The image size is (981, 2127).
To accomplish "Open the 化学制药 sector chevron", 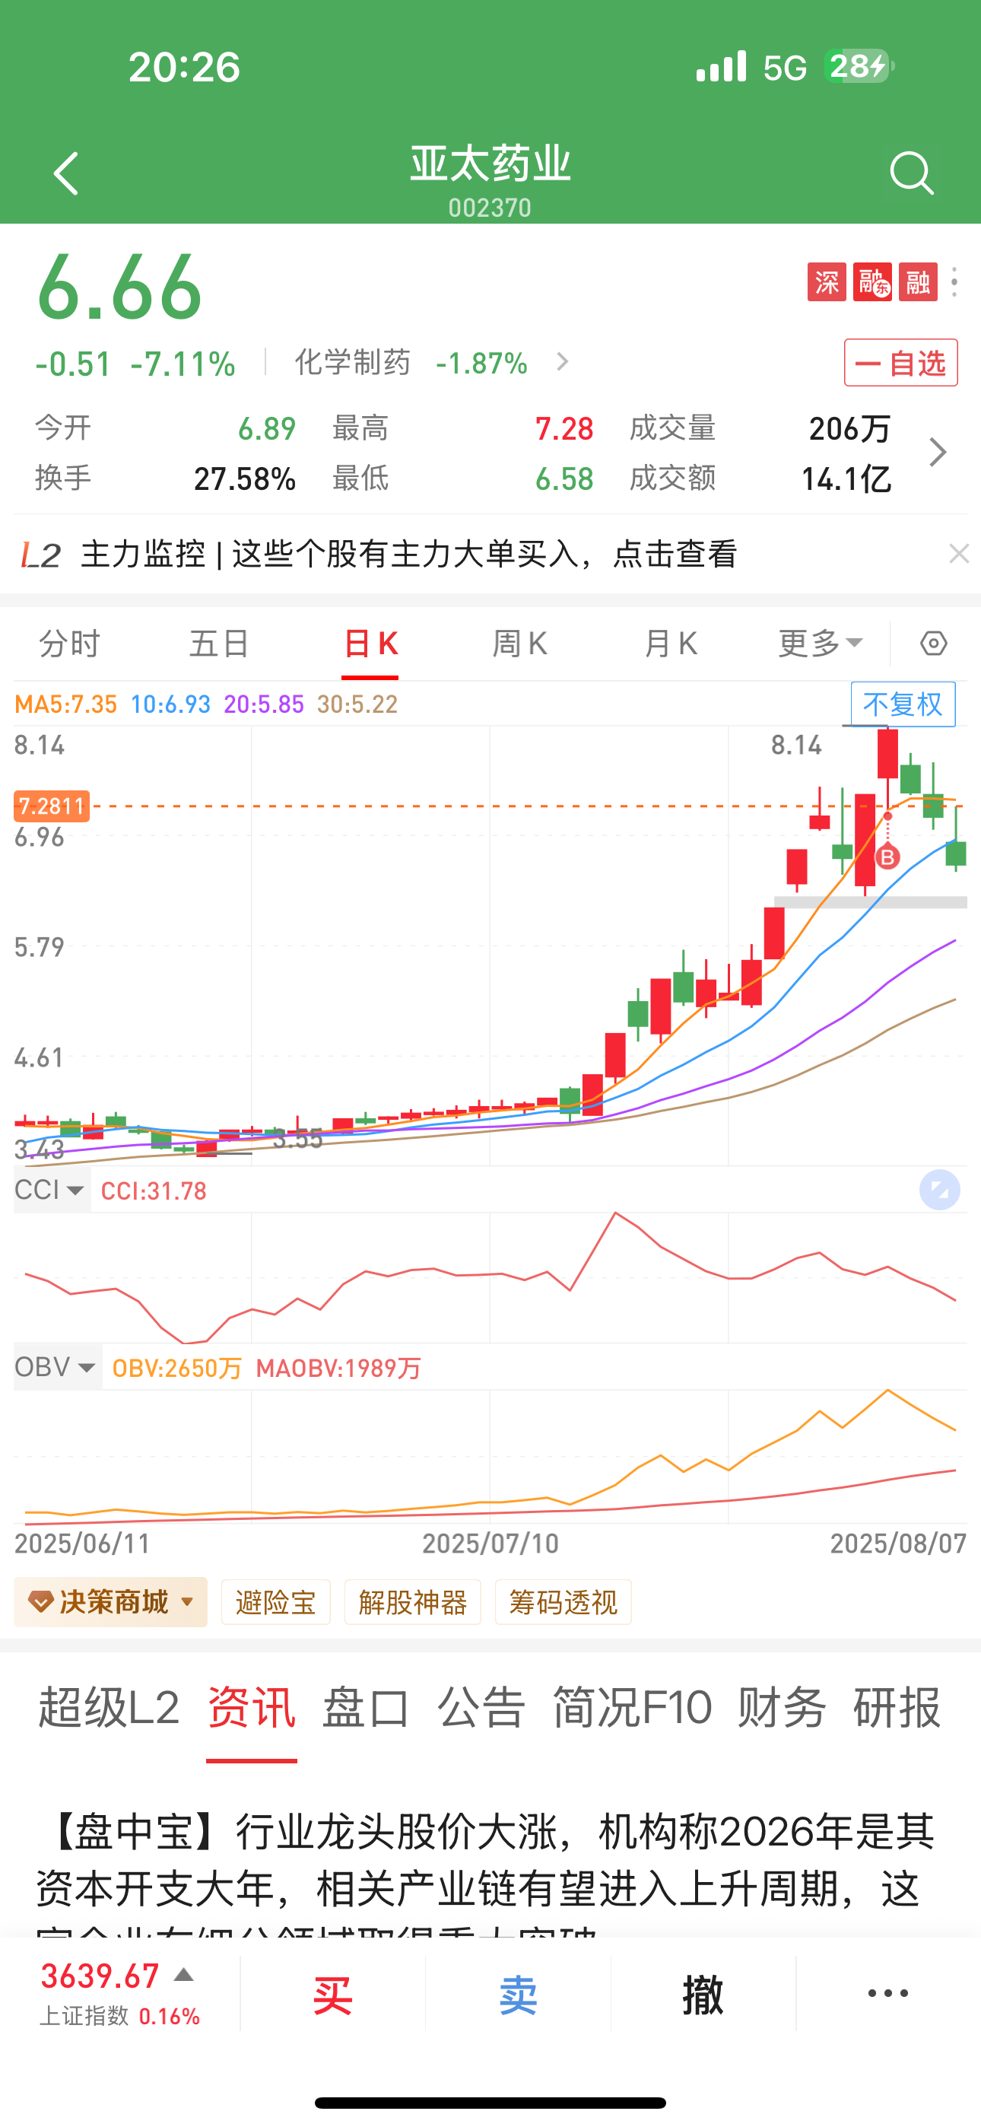I will pyautogui.click(x=562, y=361).
